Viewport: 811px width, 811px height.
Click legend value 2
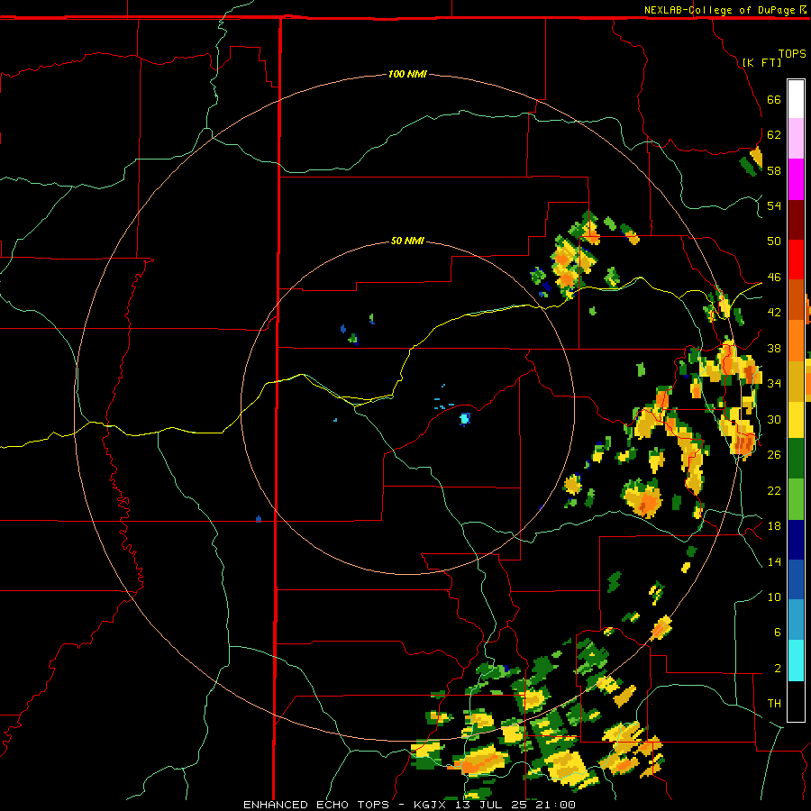click(x=777, y=668)
